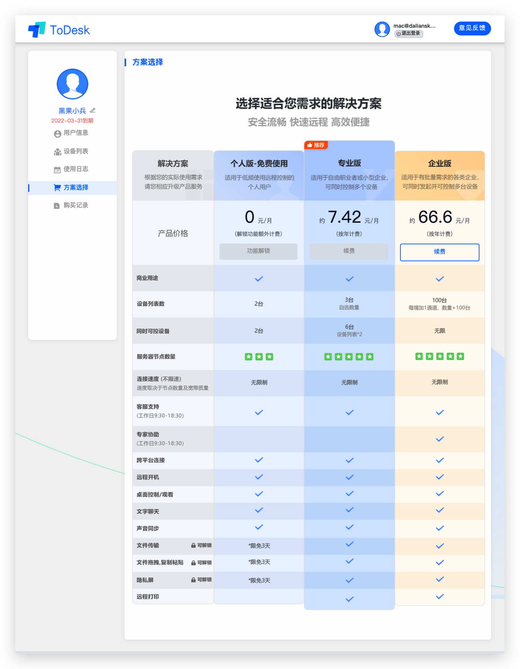Click the 商业用途 checkmark under 专业版
Viewport: 520px width, 669px height.
[x=349, y=279]
